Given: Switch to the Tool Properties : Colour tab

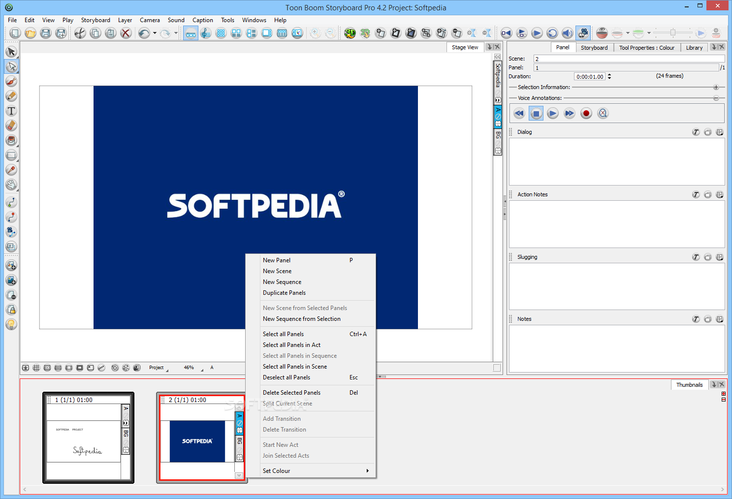Looking at the screenshot, I should coord(647,48).
